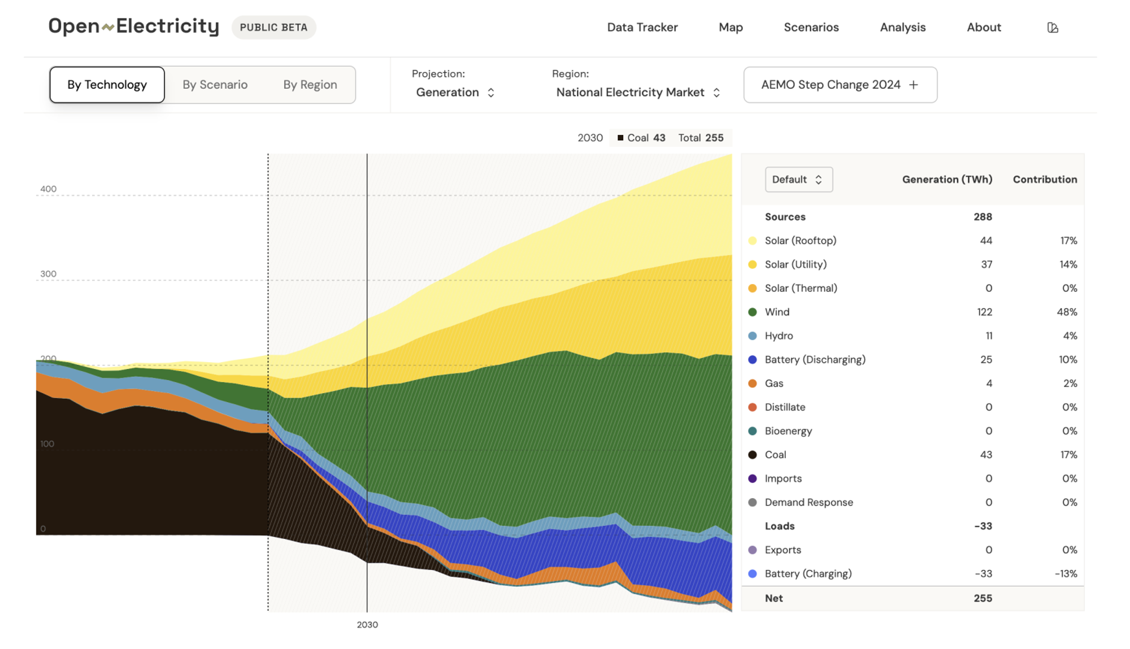This screenshot has height=649, width=1130.
Task: Click the 2030 marker on chart axis
Action: click(367, 625)
